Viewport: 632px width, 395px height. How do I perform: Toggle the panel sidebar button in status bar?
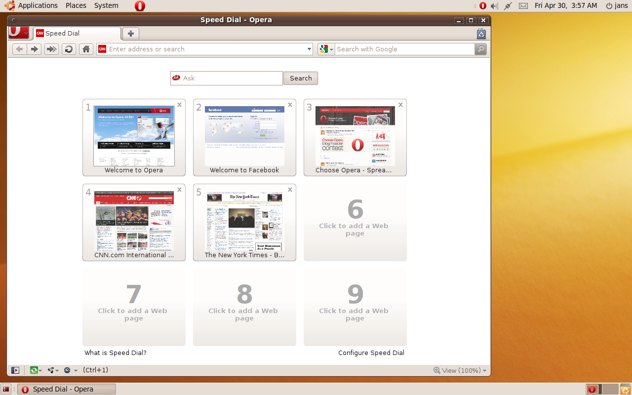point(15,370)
